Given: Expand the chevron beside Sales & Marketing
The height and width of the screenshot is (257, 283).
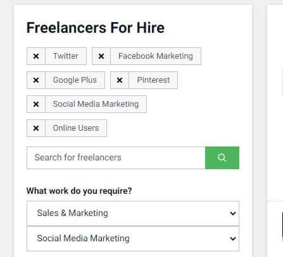Looking at the screenshot, I should coord(233,213).
